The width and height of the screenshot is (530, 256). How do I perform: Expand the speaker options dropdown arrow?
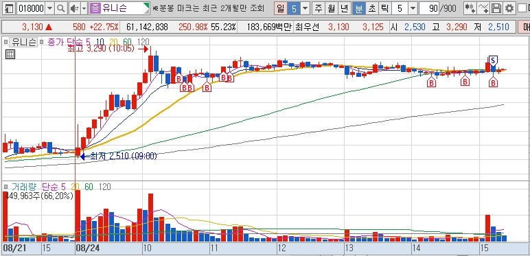click(x=84, y=9)
